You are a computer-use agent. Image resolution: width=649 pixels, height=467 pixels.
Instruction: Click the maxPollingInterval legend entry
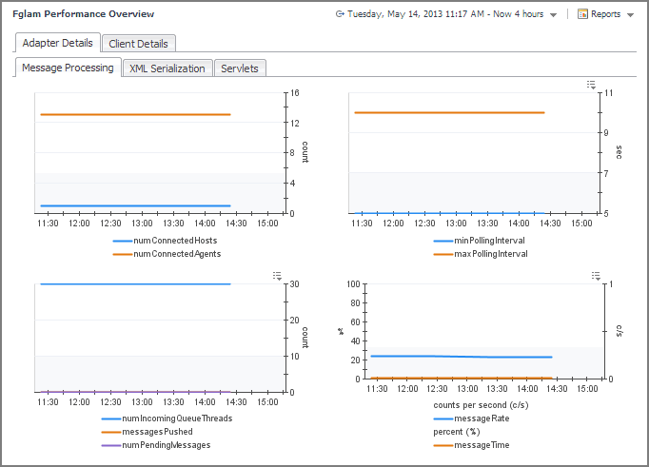[489, 254]
